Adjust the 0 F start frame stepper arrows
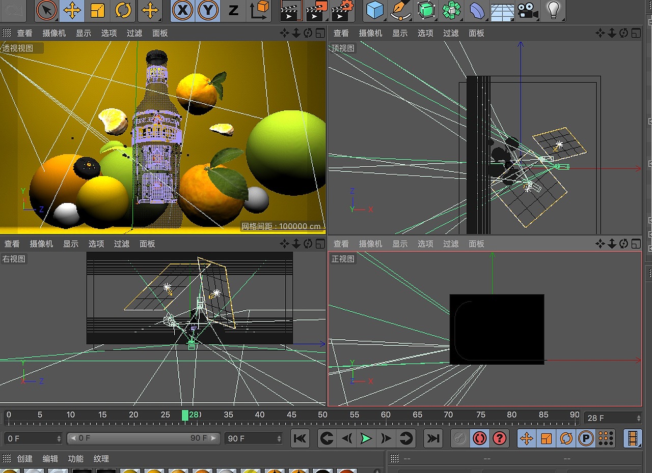This screenshot has width=652, height=473. pyautogui.click(x=59, y=438)
